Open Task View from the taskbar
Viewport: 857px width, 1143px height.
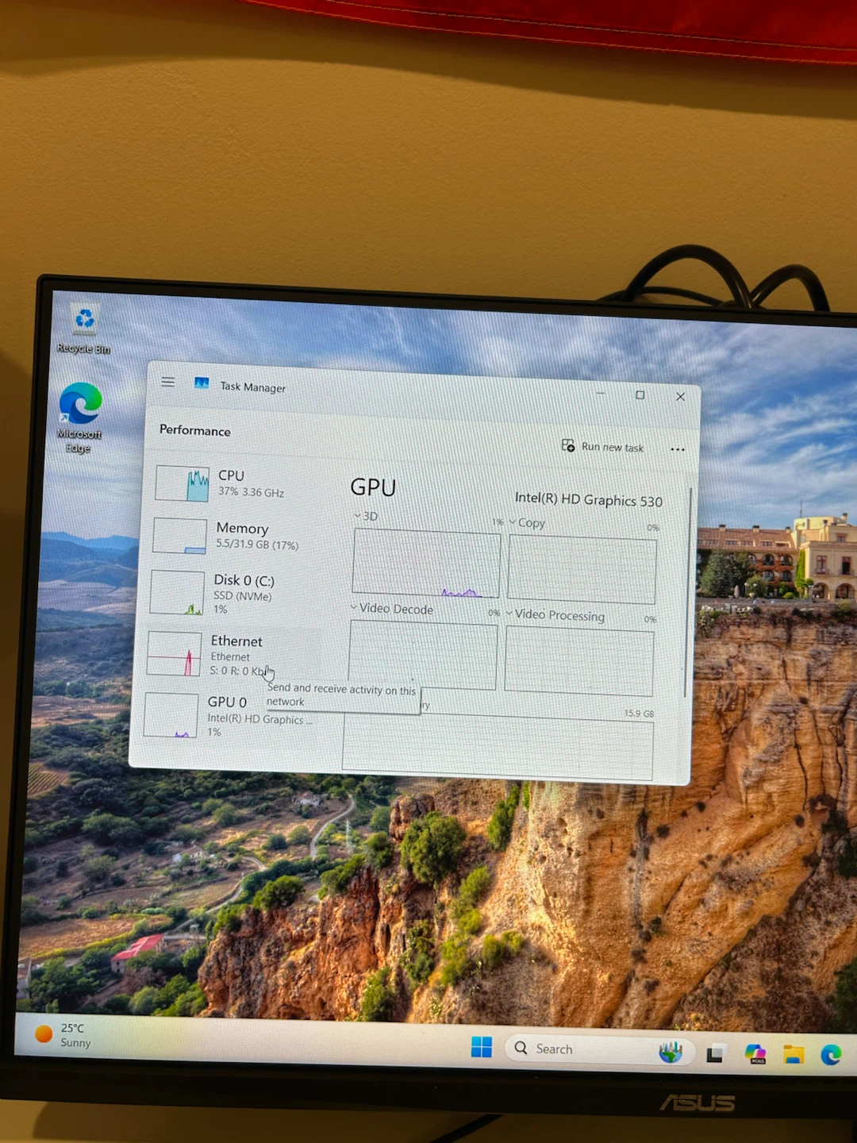click(715, 1053)
